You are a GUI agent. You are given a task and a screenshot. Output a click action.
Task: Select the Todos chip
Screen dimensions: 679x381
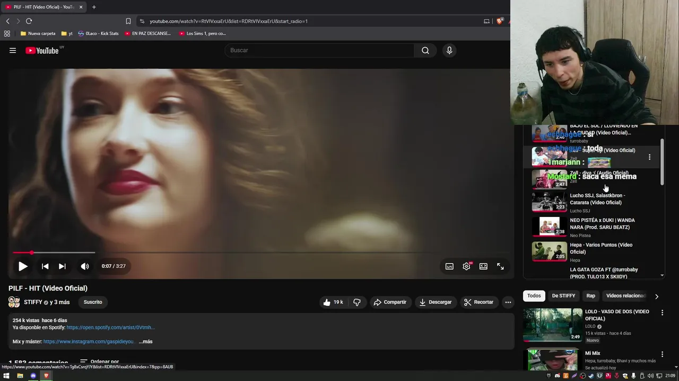tap(534, 296)
